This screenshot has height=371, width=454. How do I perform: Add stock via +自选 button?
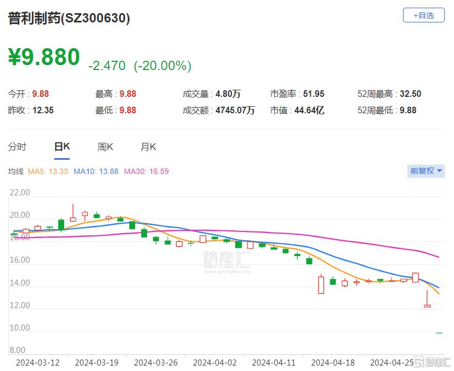click(424, 15)
